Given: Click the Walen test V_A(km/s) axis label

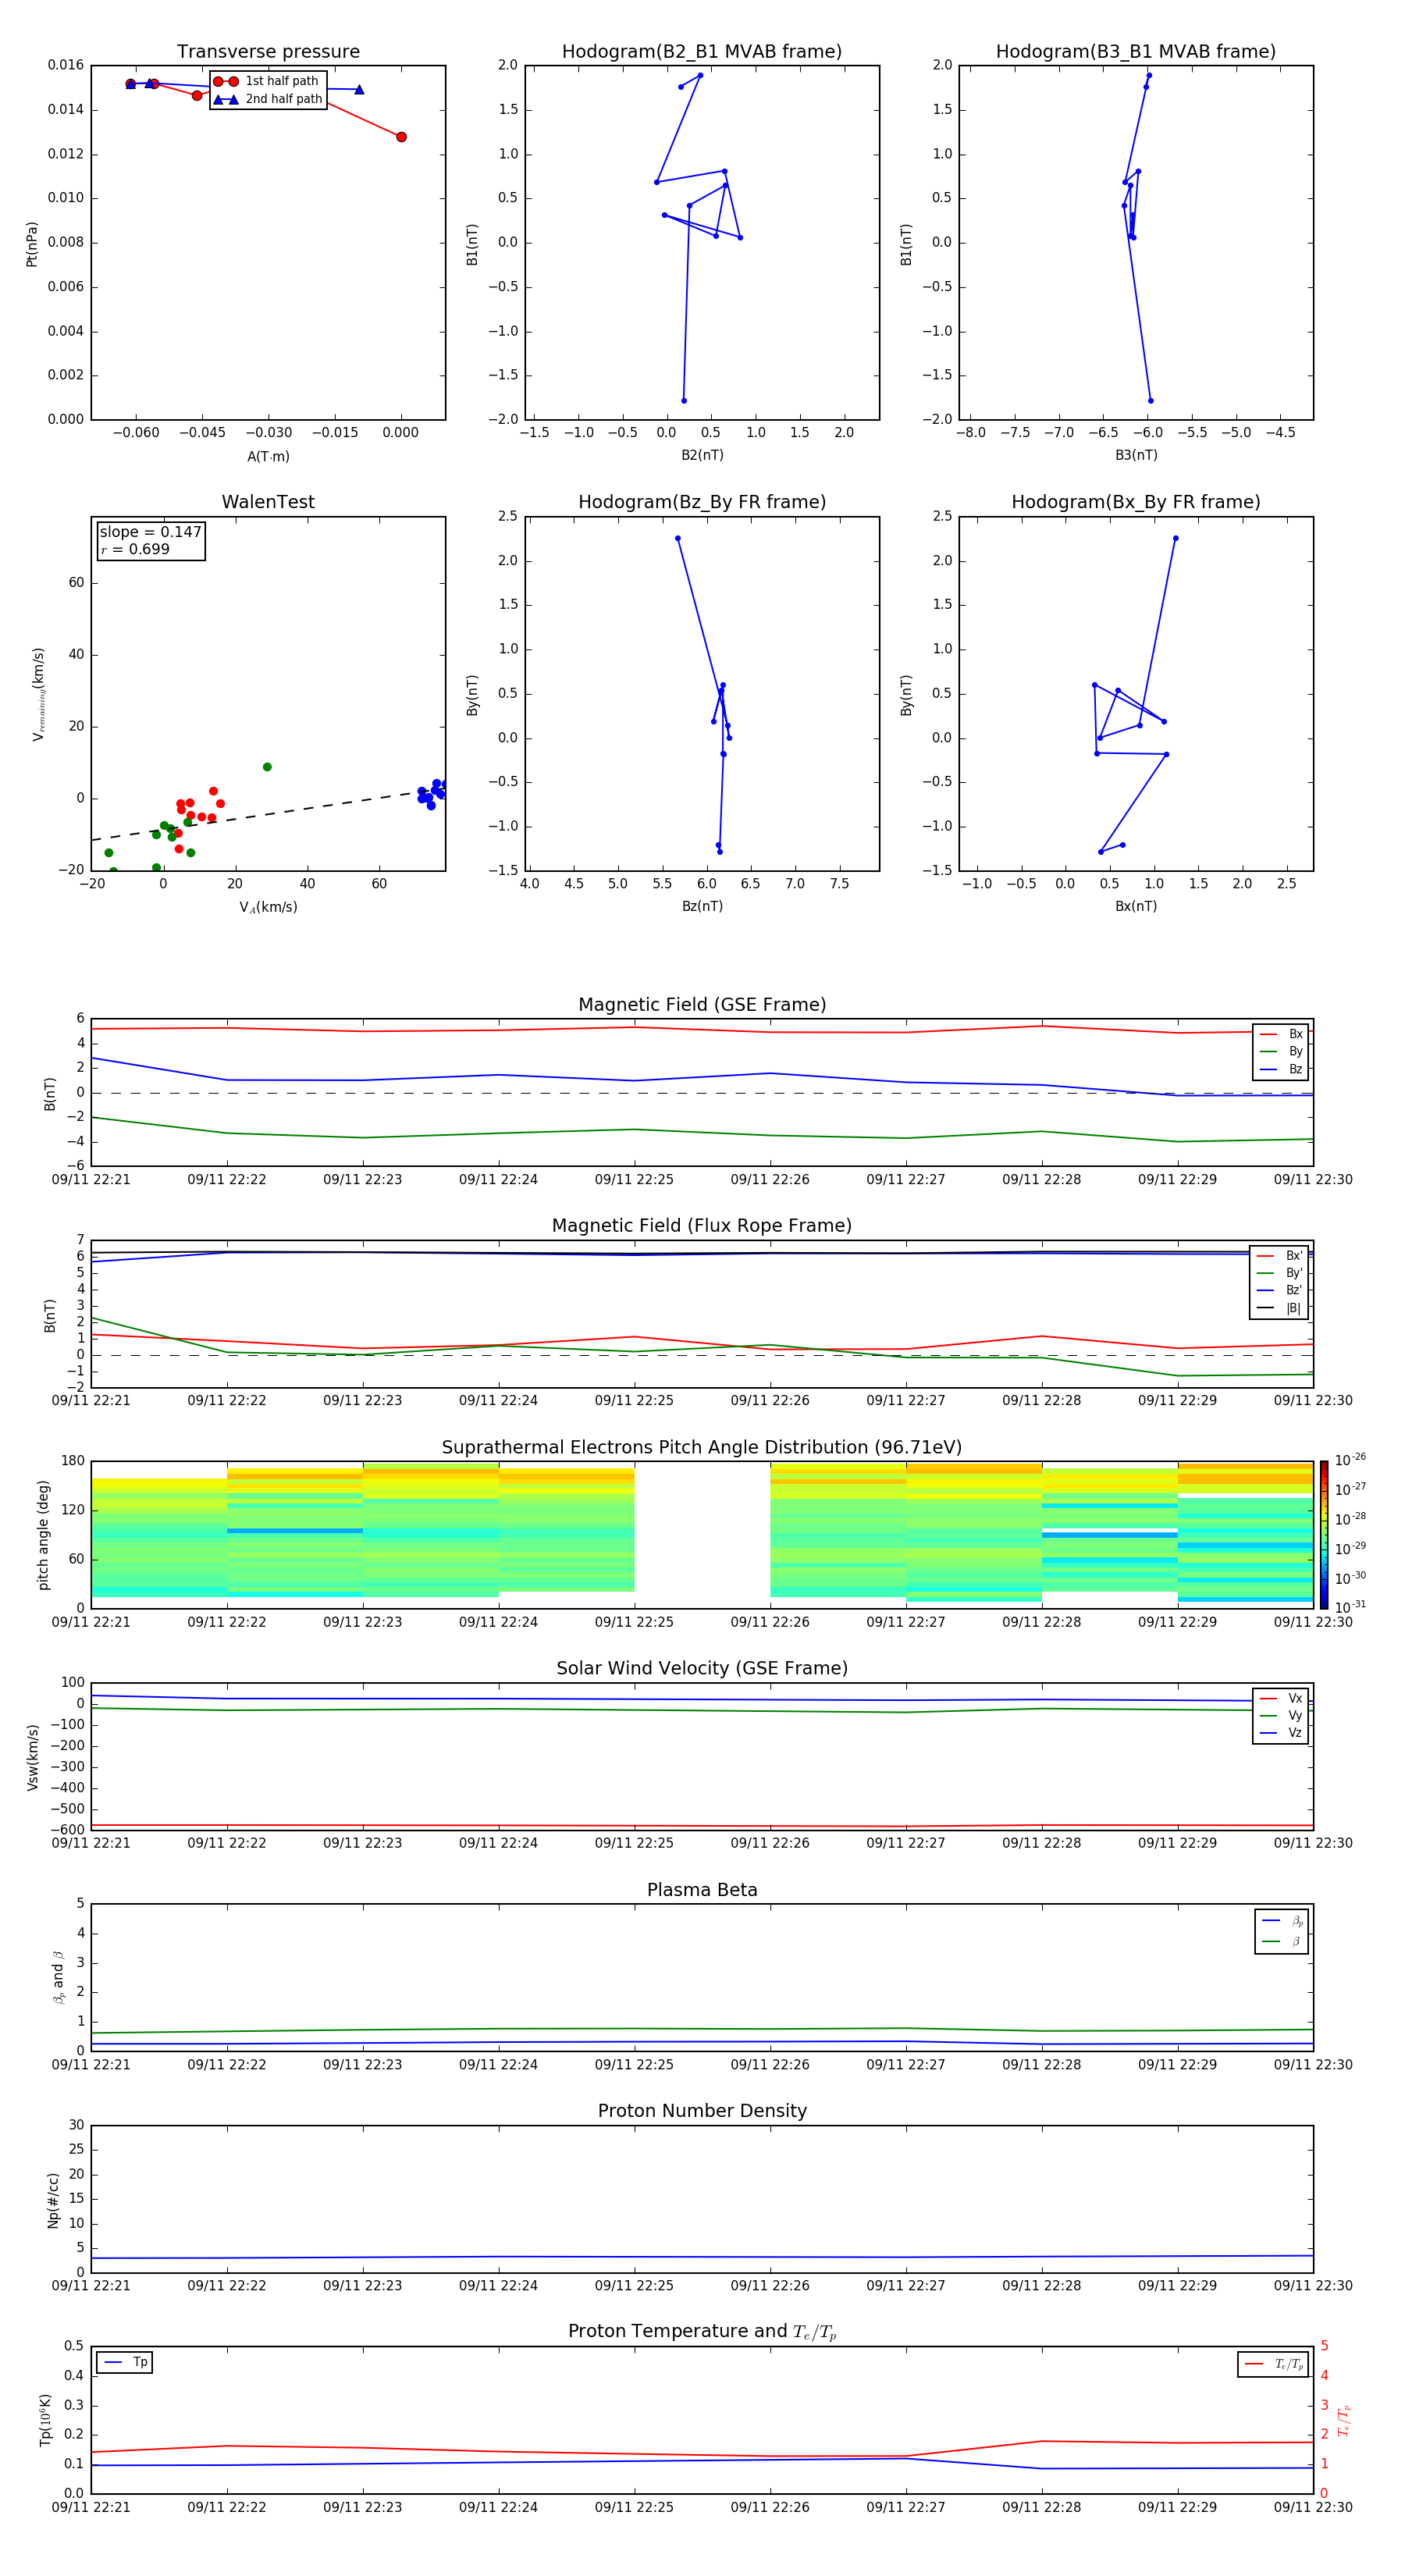Looking at the screenshot, I should [268, 907].
